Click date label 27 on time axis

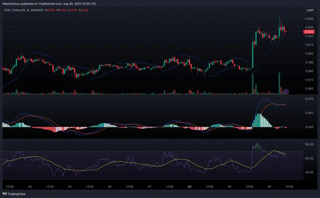coord(150,186)
